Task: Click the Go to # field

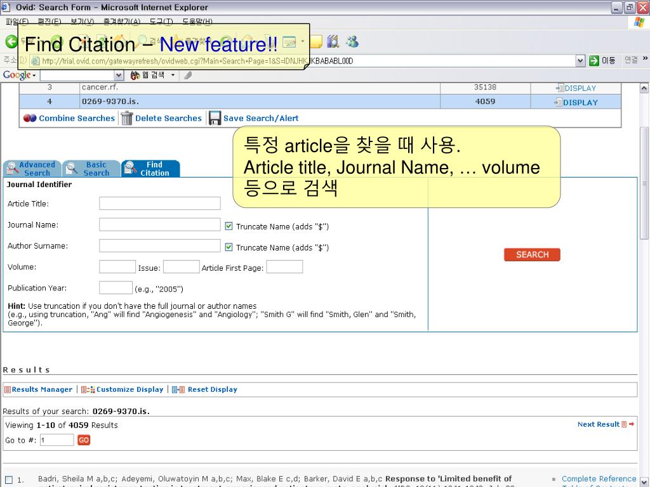Action: coord(56,440)
